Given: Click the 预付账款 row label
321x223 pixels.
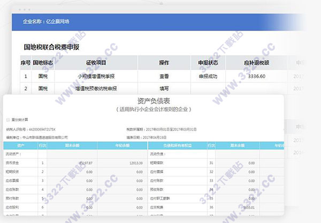Looking at the screenshot, I should (x=12, y=198).
